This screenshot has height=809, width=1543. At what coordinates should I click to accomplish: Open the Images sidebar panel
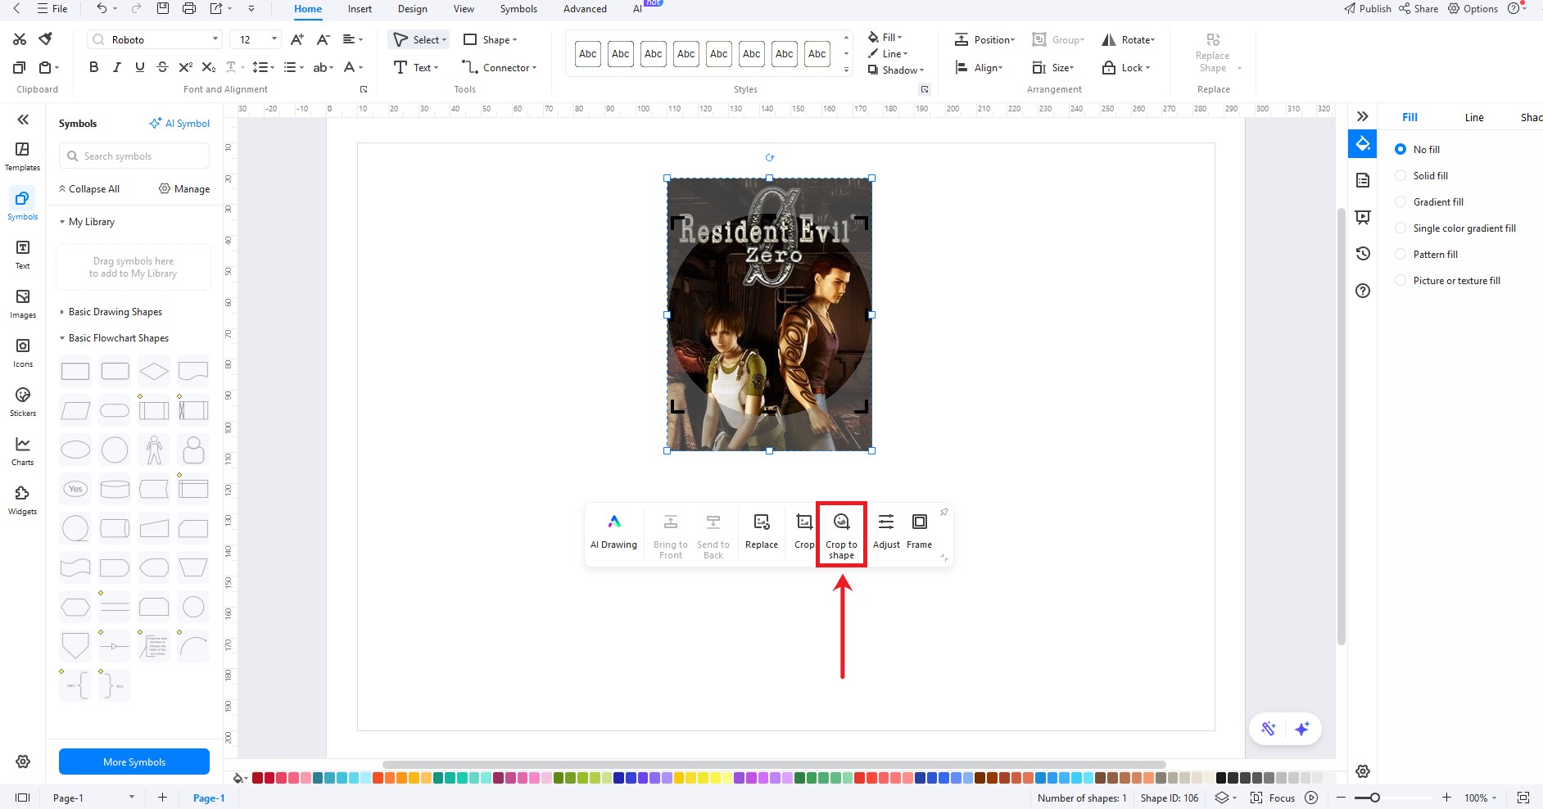23,303
